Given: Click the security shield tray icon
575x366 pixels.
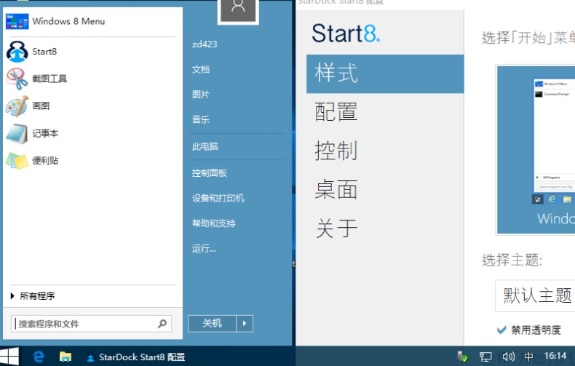Looking at the screenshot, I should [462, 356].
